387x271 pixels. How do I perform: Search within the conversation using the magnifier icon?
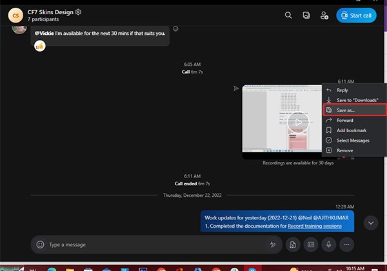tap(288, 15)
